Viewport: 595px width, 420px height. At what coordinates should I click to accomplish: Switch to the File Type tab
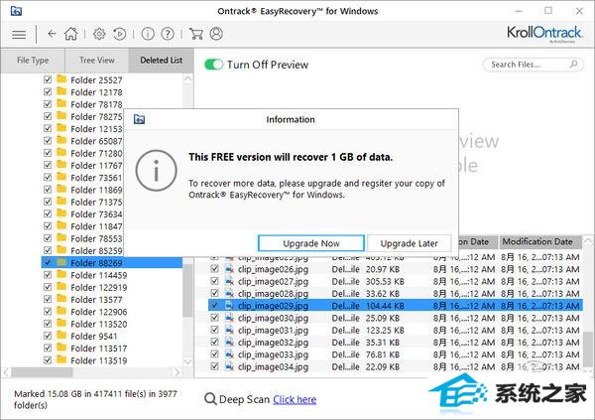coord(33,60)
